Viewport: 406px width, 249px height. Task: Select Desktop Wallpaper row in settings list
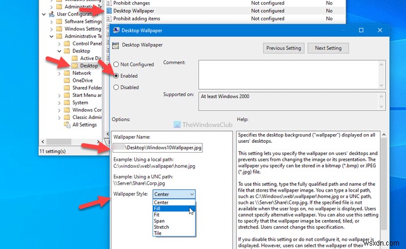(226, 11)
